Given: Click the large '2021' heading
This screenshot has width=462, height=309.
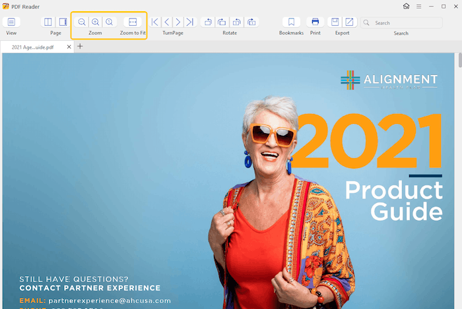Looking at the screenshot, I should pyautogui.click(x=366, y=142).
